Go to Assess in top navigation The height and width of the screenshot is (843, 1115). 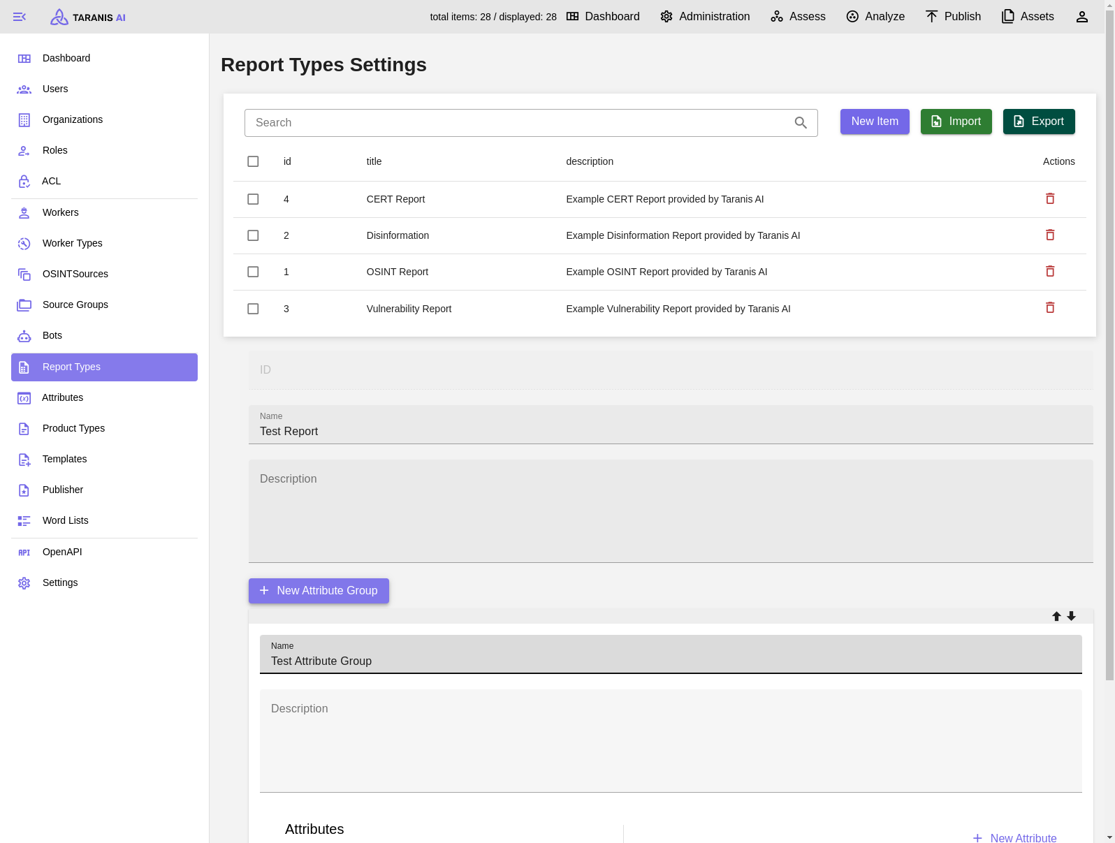tap(798, 17)
